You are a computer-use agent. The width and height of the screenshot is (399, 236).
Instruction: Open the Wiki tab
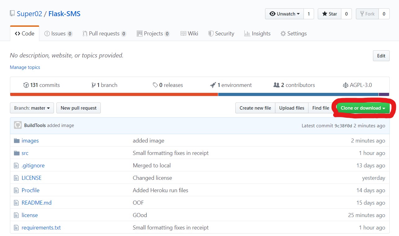coord(189,34)
